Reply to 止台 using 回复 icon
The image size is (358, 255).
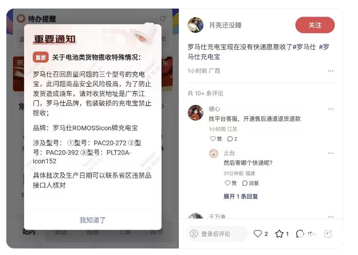tap(250, 183)
